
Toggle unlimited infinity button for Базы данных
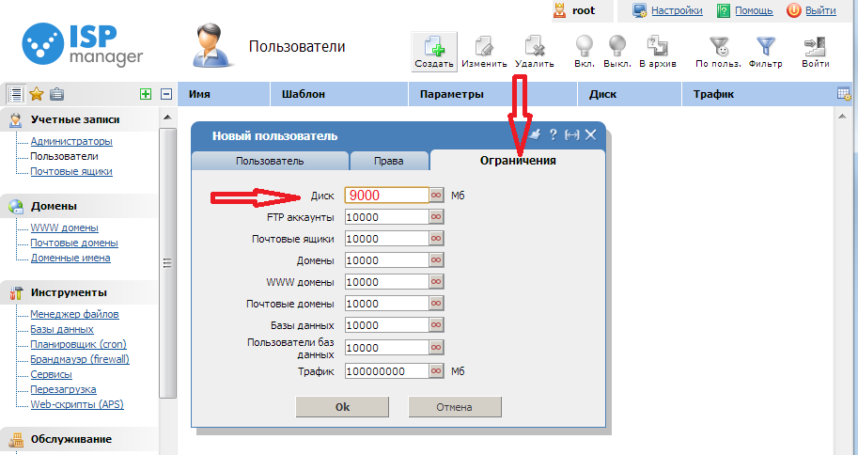pyautogui.click(x=436, y=325)
